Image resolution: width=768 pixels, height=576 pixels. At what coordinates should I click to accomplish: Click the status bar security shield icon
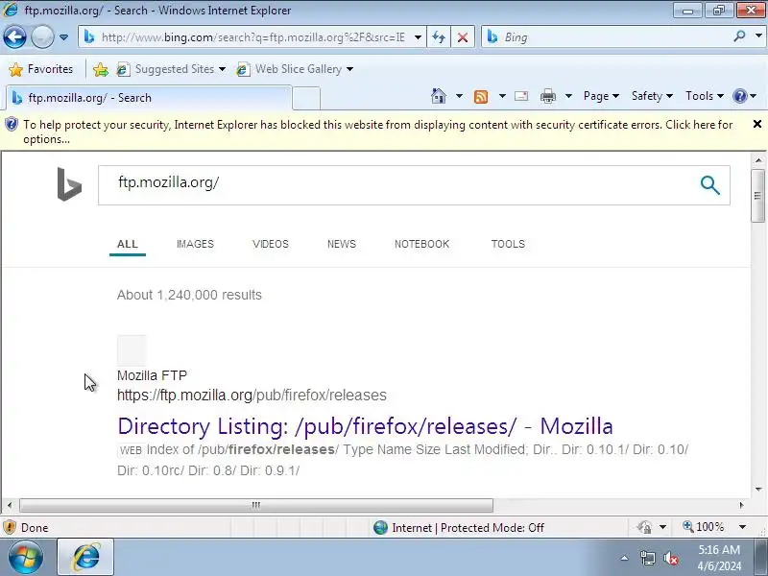pos(10,527)
